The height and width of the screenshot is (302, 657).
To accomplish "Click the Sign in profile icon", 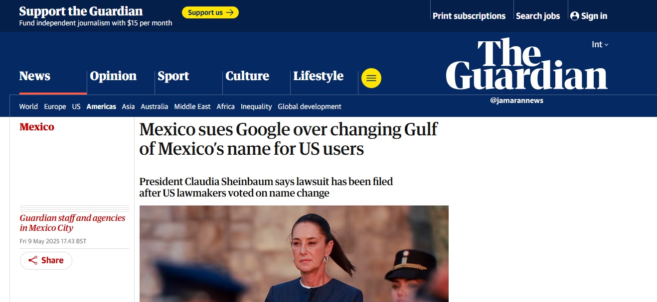I will click(575, 16).
